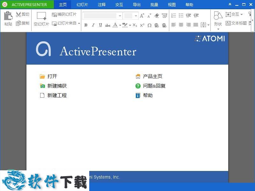The width and height of the screenshot is (255, 191).
Task: Decrease font size with the shrink icon
Action: pos(149,16)
